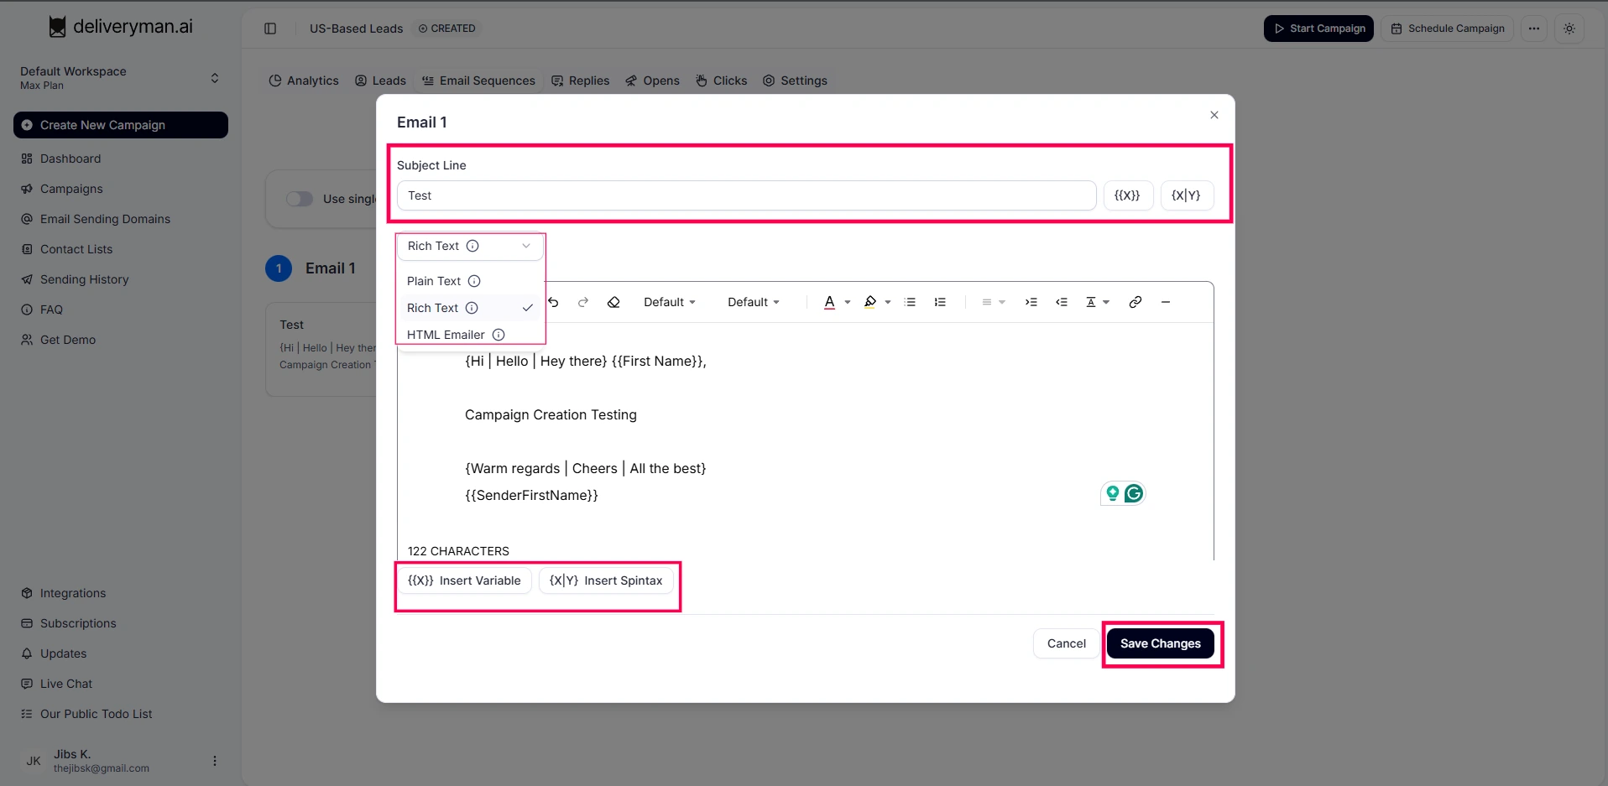Choose HTML Emailer format option
1608x786 pixels.
(446, 335)
